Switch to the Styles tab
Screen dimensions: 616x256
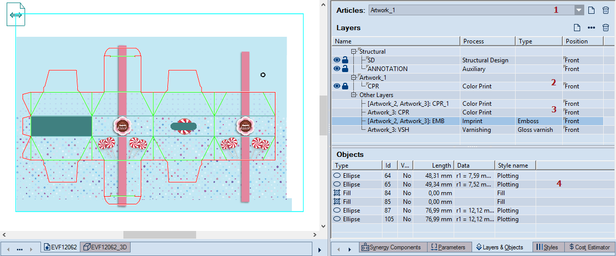click(547, 247)
